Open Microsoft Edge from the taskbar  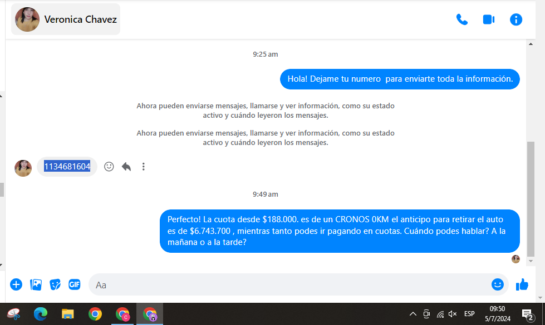[41, 314]
